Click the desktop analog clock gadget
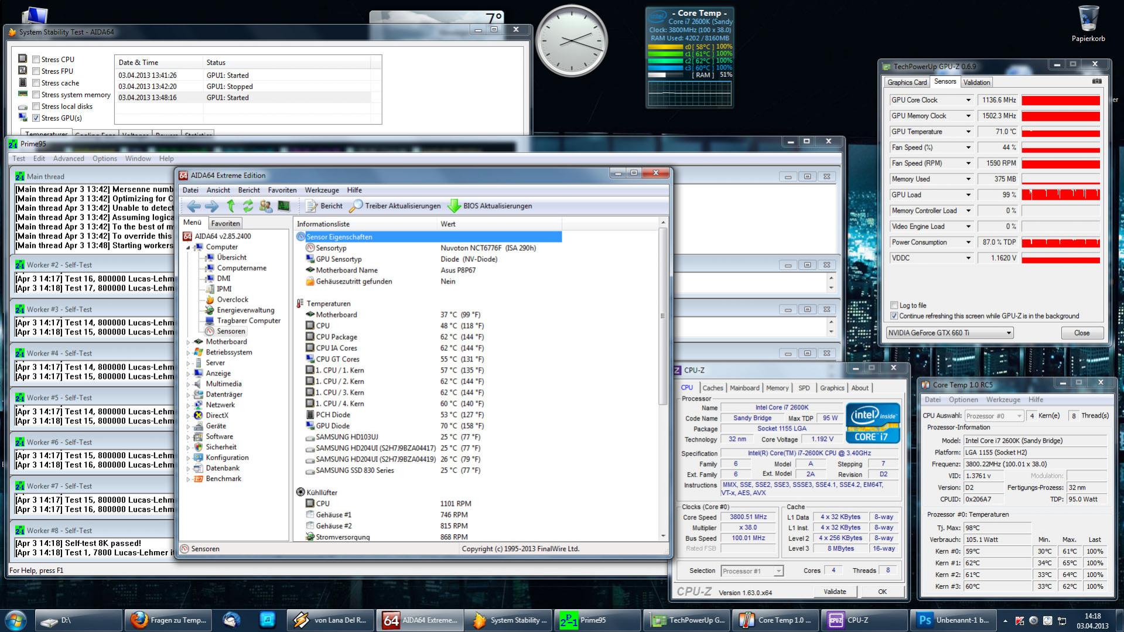Screen dimensions: 1124x632 [x=571, y=41]
